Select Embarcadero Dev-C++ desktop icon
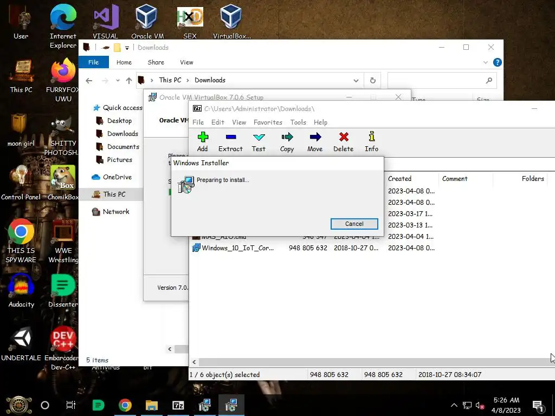This screenshot has height=416, width=555. point(63,348)
